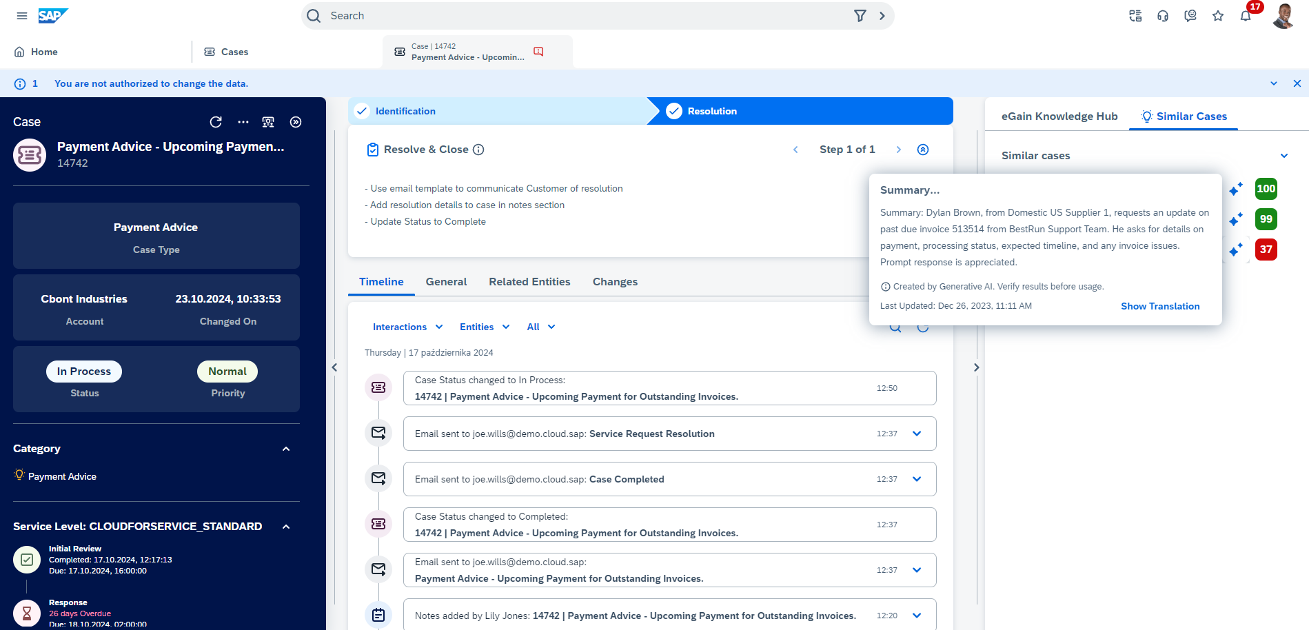Viewport: 1309px width, 630px height.
Task: Collapse the Service Level section
Action: coord(286,527)
